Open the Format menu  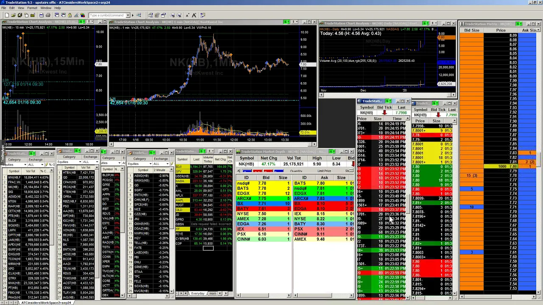[32, 8]
